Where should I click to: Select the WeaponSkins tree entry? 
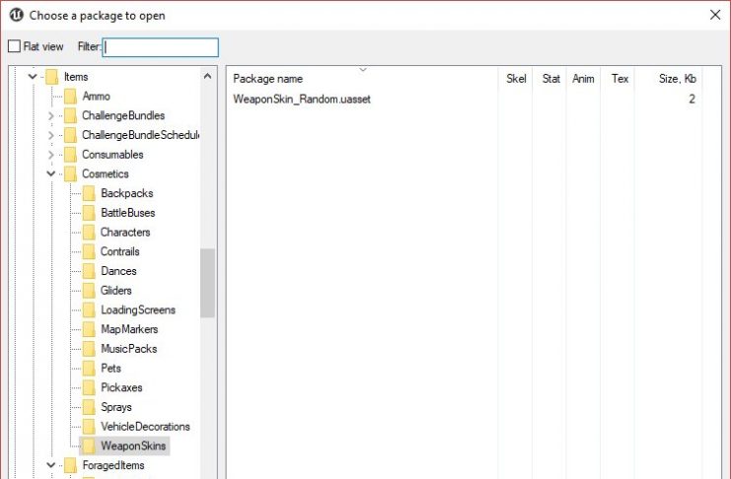[133, 445]
